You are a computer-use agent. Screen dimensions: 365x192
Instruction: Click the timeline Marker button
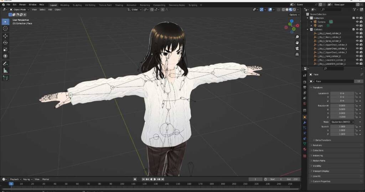(x=46, y=179)
